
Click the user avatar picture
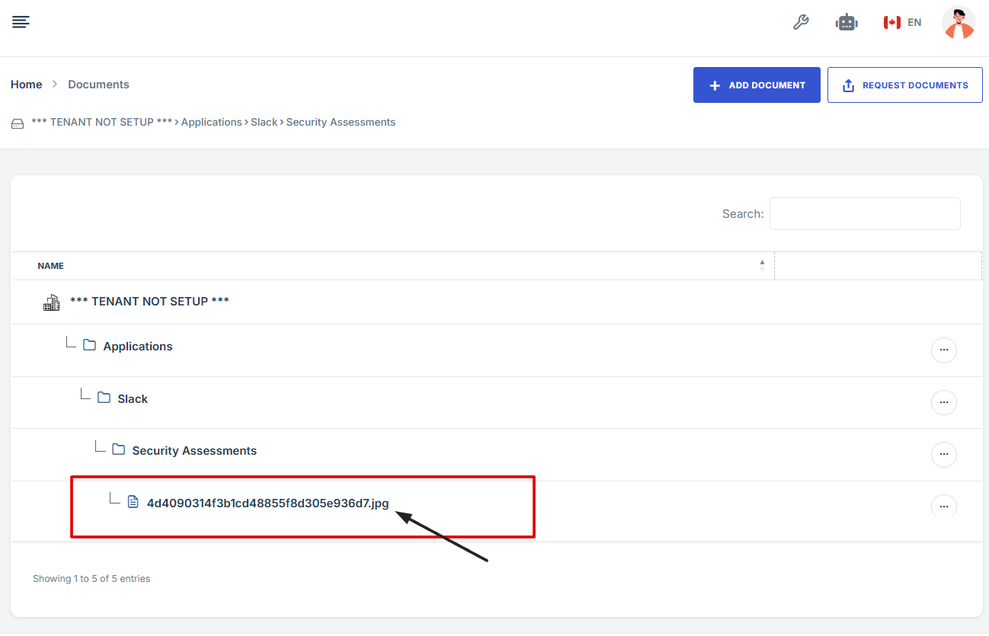958,23
